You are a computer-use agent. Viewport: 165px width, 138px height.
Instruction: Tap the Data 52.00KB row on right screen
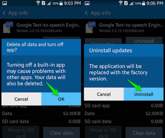pos(124,114)
